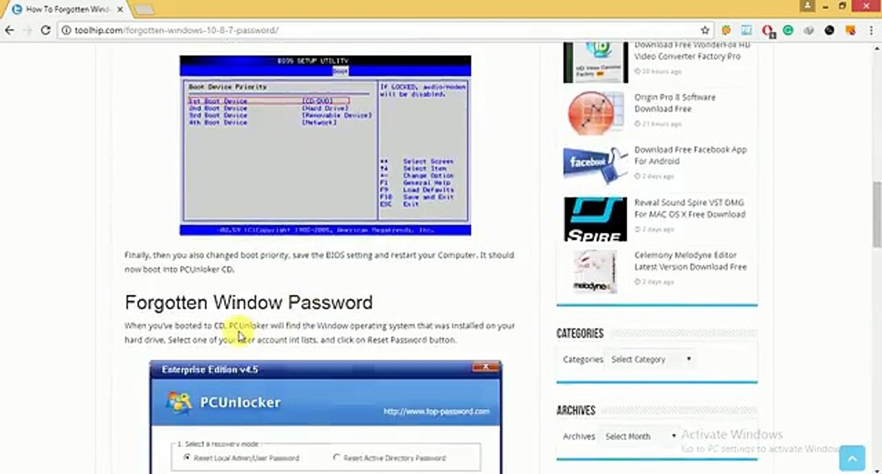Click the "CATEGORIES" sidebar heading

(x=580, y=334)
